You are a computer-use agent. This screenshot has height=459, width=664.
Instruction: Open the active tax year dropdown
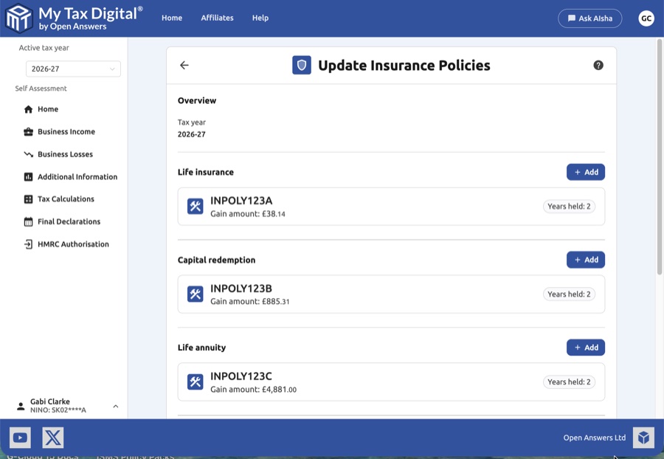pyautogui.click(x=73, y=68)
